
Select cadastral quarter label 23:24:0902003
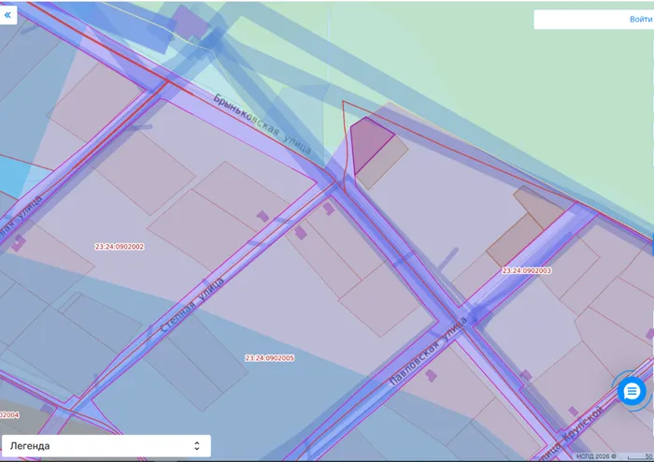click(x=527, y=270)
